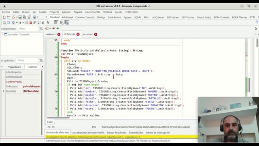Collapse the infoPelicula function fold marker
This screenshot has width=259, height=146.
point(60,50)
